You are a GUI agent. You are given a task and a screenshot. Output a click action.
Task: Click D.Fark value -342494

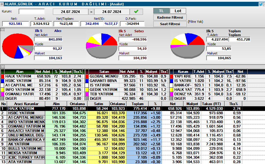tap(132, 24)
